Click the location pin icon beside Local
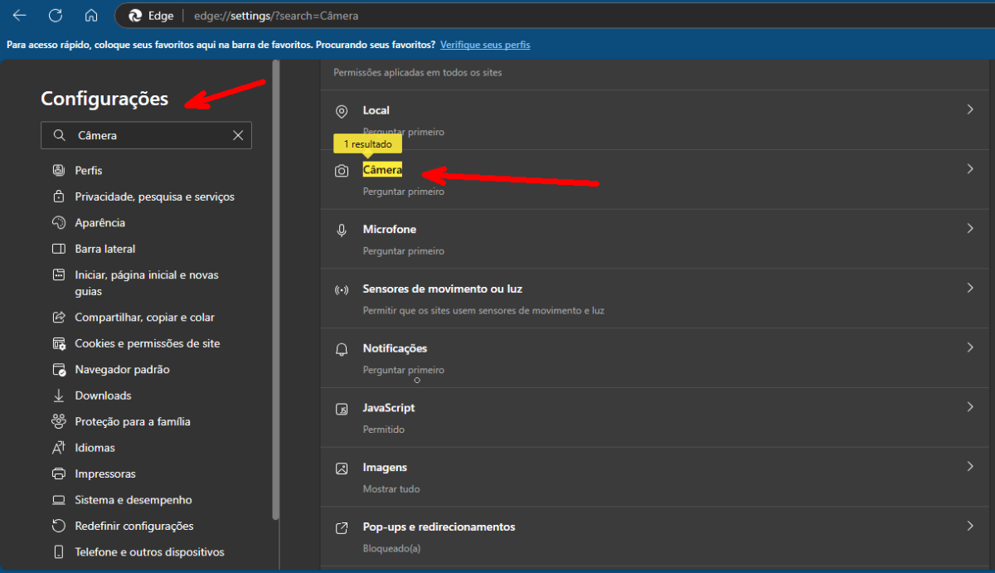 (x=342, y=111)
